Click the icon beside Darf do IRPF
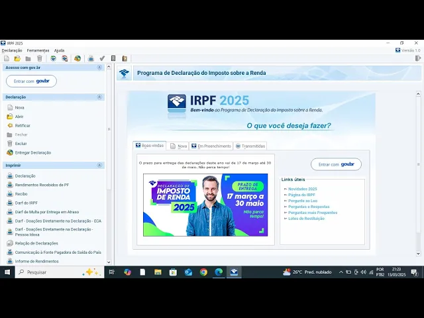The image size is (424, 318). 10,203
